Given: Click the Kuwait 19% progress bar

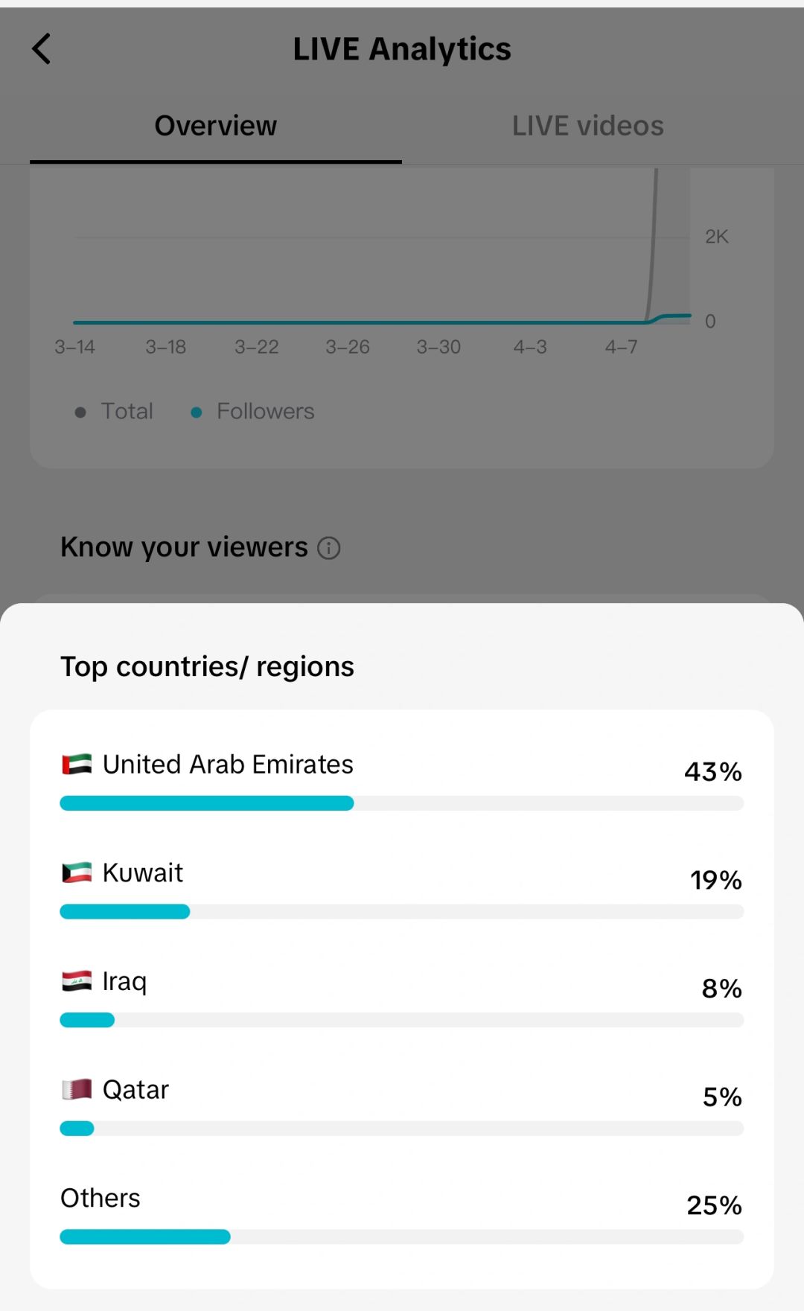Looking at the screenshot, I should coord(402,912).
